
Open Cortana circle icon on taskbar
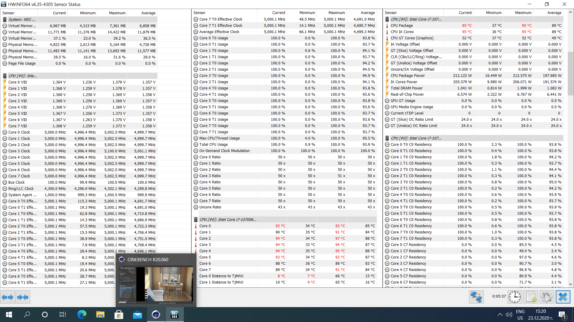point(45,315)
